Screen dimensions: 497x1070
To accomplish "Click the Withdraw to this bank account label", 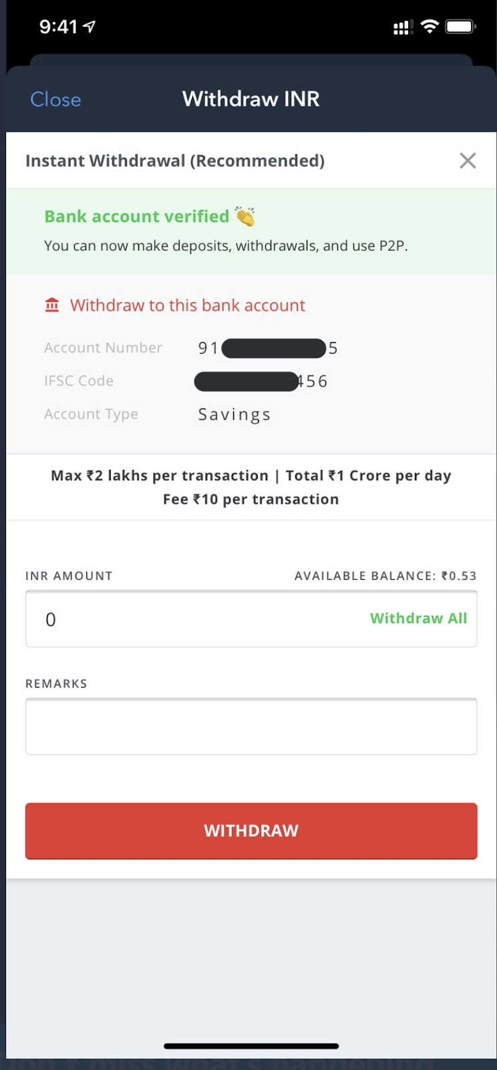I will [188, 306].
